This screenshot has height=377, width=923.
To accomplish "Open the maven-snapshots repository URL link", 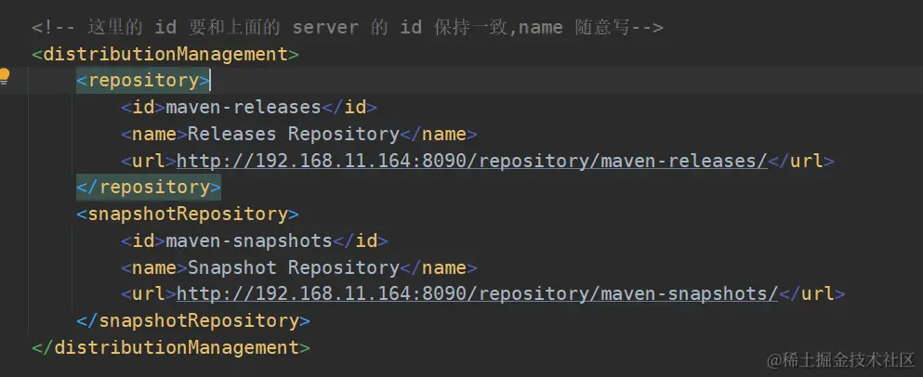I will [478, 293].
